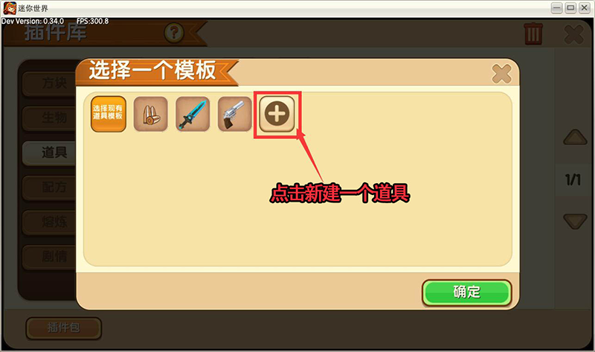Screen dimensions: 595x352
Task: Select the bullet ammo template
Action: pos(151,114)
